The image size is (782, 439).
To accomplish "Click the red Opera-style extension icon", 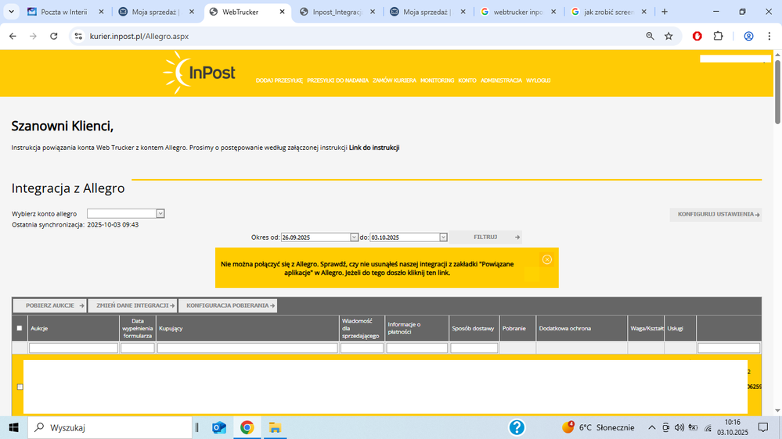I will (697, 36).
